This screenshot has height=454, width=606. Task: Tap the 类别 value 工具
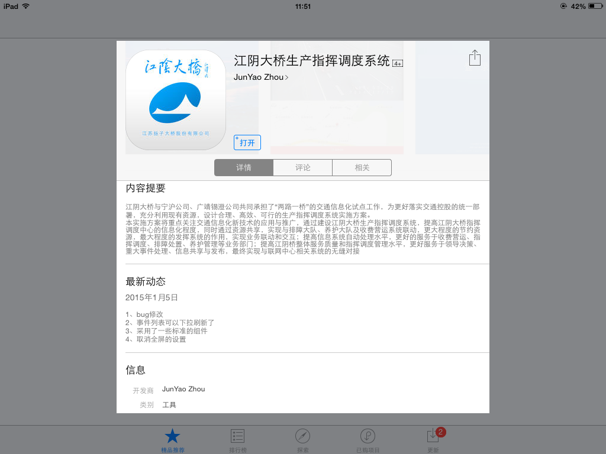(169, 404)
